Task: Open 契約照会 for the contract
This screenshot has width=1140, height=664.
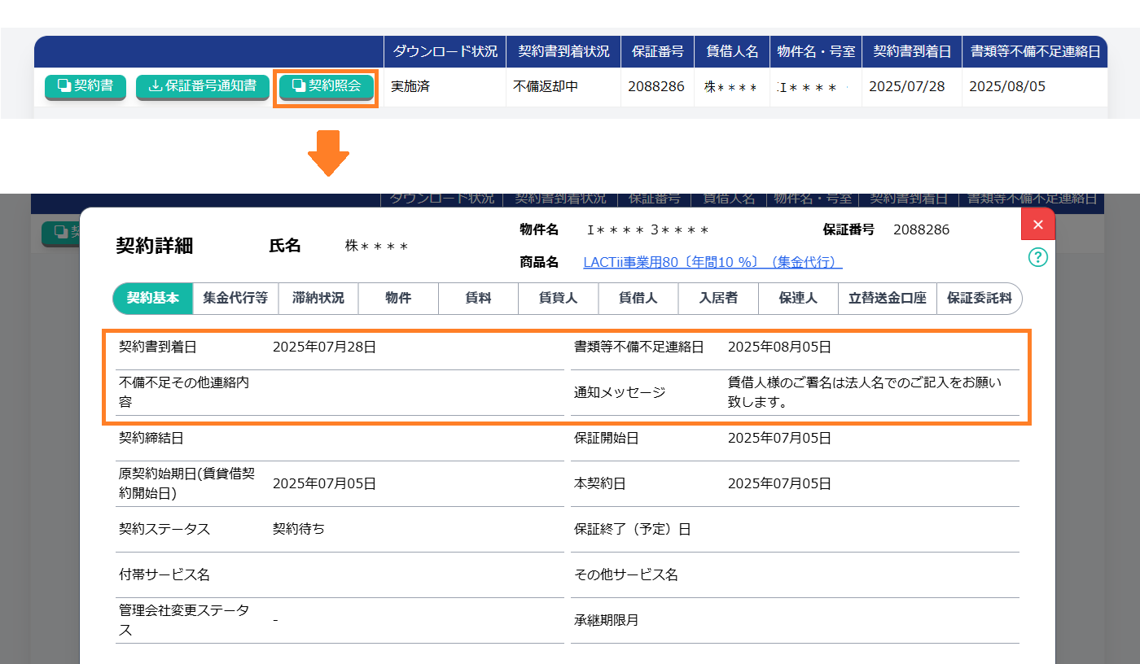Action: click(x=326, y=85)
